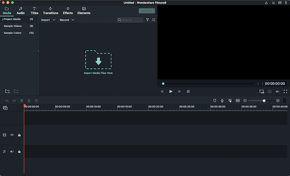
Task: Open the media filter icon
Action: [x=147, y=20]
